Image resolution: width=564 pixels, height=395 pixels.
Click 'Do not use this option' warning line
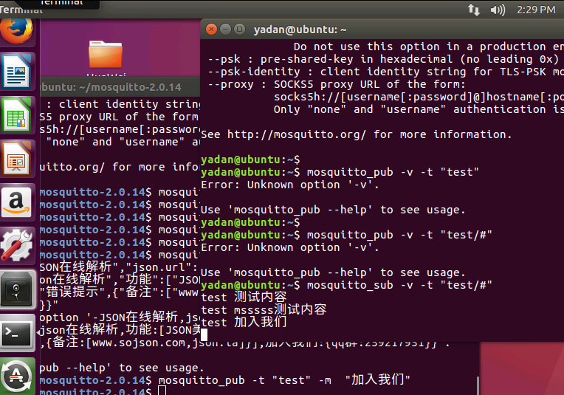(429, 47)
